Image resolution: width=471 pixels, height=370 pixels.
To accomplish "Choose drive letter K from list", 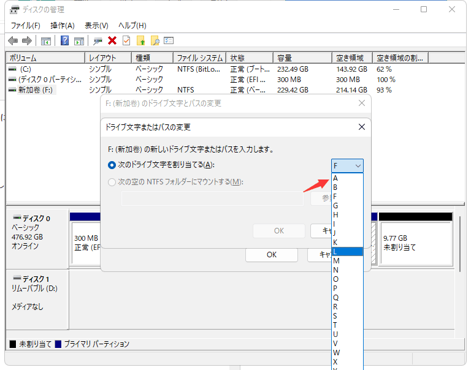I will 347,243.
